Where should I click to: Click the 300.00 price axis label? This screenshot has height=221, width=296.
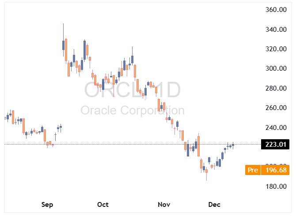click(x=277, y=69)
